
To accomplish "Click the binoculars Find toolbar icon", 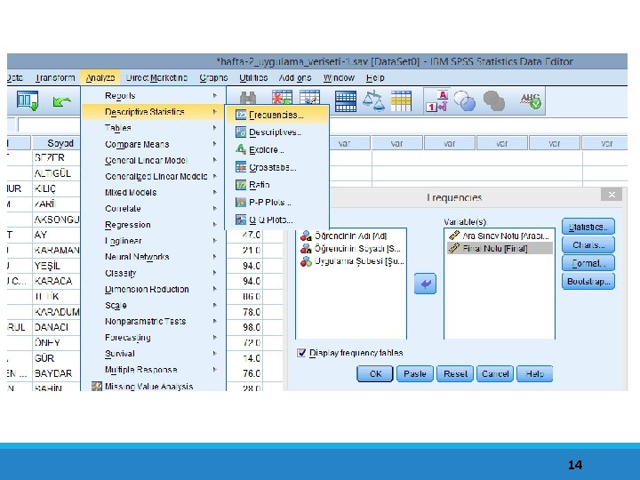I will click(x=248, y=98).
